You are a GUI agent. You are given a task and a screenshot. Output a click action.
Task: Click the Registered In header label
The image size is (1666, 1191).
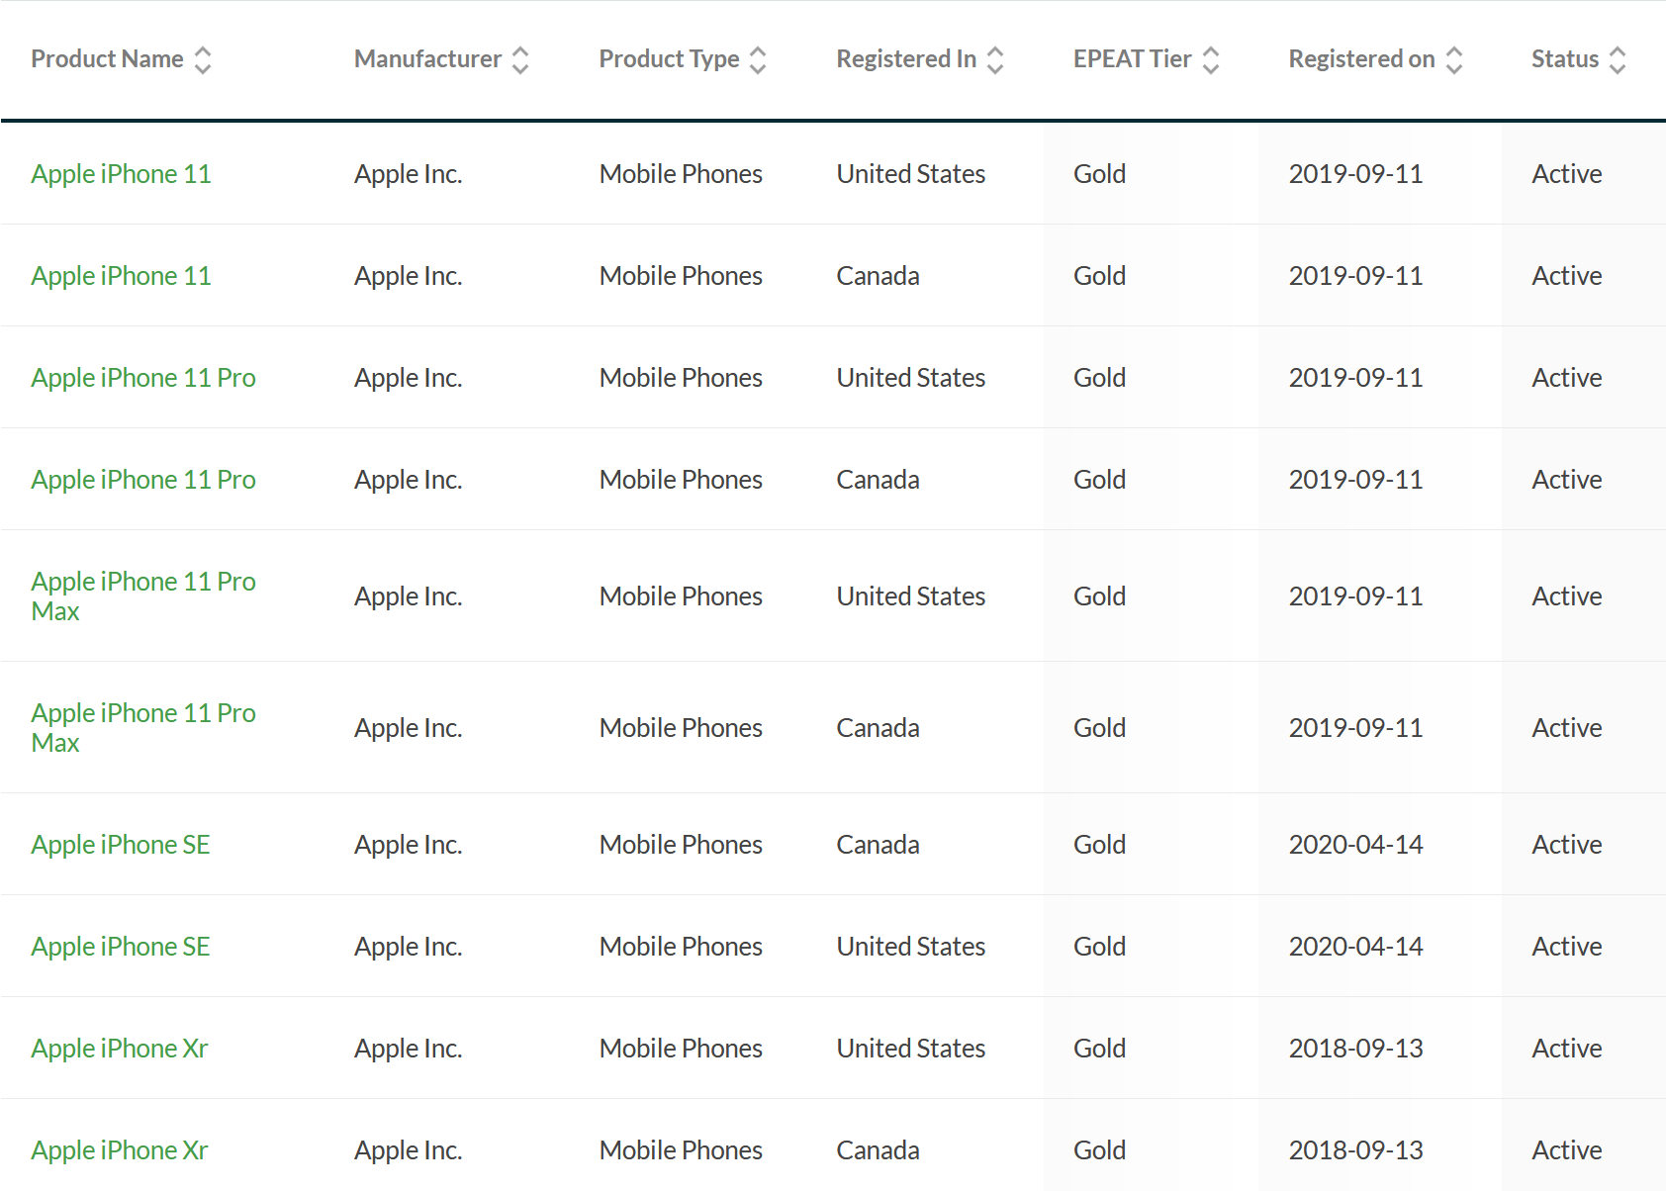tap(906, 59)
